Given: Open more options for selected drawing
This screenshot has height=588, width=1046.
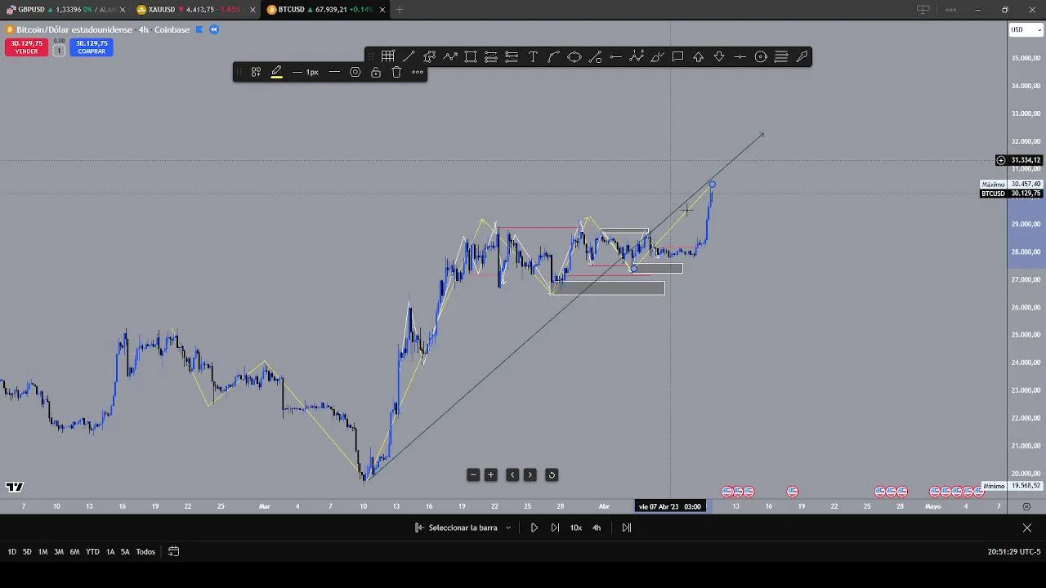Looking at the screenshot, I should [418, 72].
